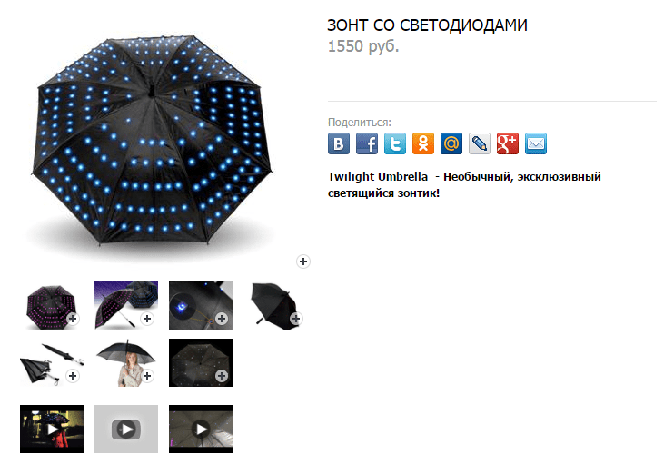Play first video with red figure
The height and width of the screenshot is (464, 664).
52,429
